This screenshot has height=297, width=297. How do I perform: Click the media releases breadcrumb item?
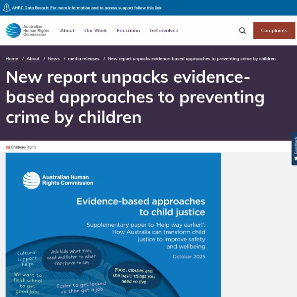tap(84, 59)
